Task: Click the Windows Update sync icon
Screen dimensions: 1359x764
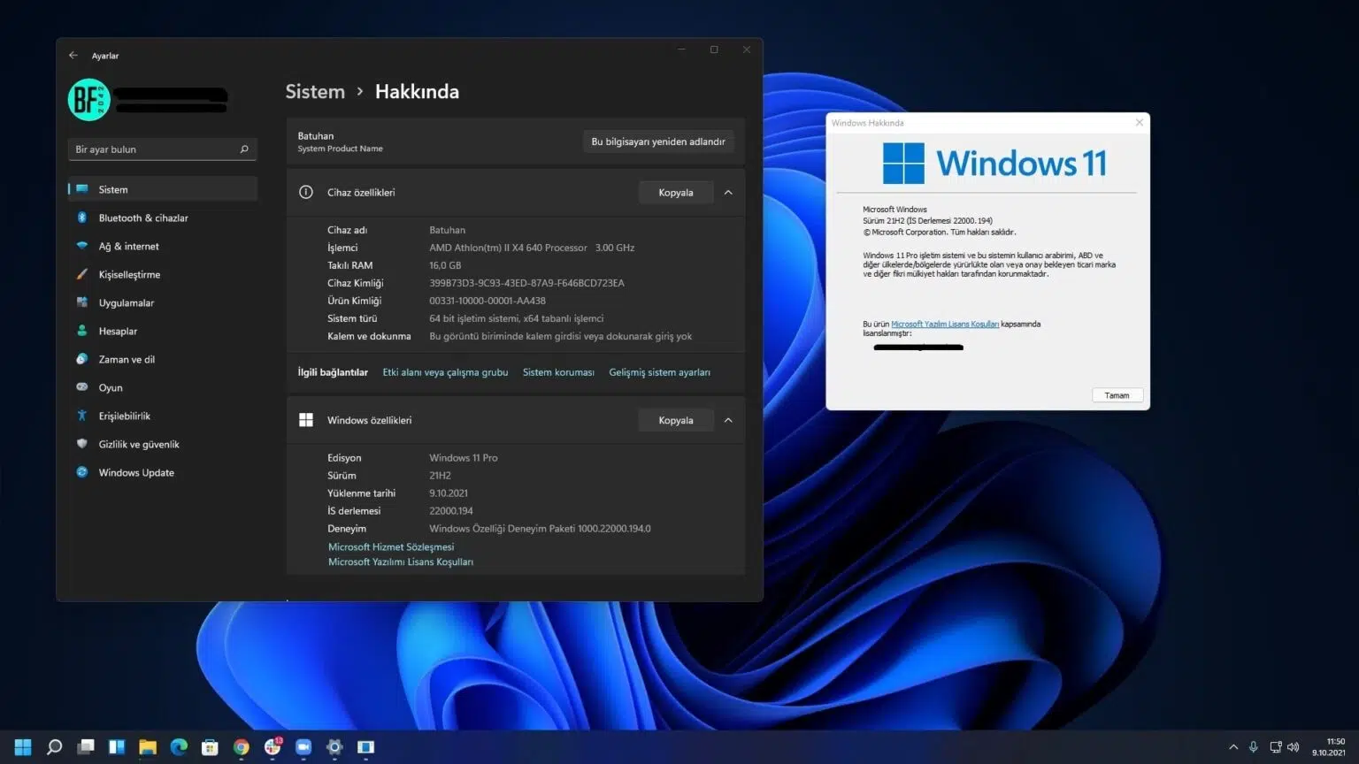Action: [82, 472]
